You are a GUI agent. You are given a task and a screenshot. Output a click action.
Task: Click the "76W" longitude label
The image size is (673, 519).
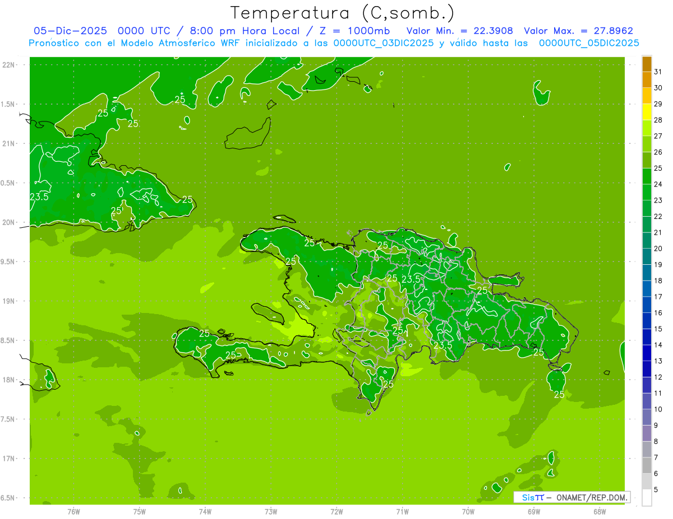tap(73, 512)
